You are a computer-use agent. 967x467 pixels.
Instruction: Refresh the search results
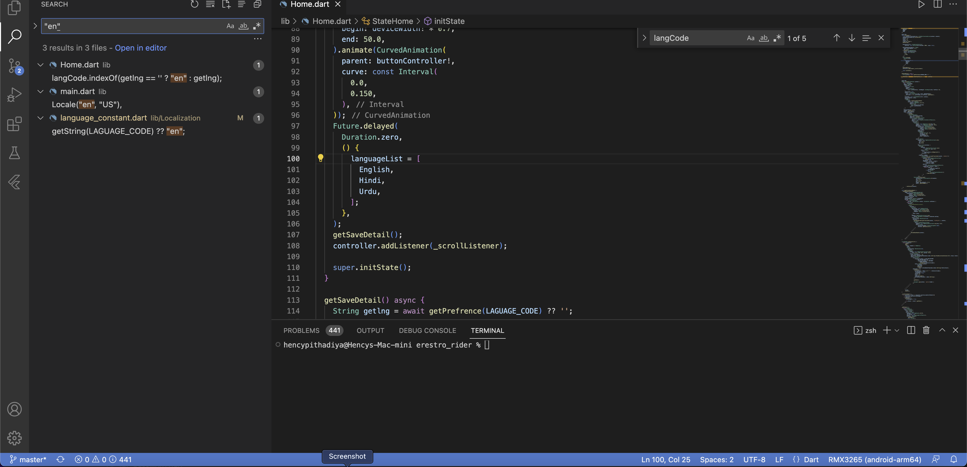(x=194, y=5)
